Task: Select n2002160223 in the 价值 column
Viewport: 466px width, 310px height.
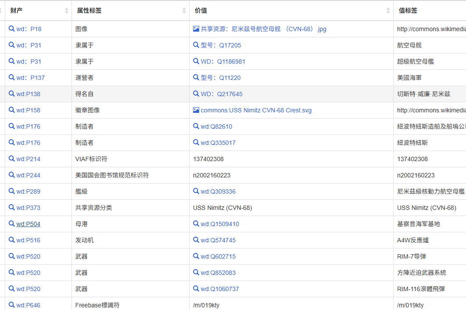Action: pos(211,175)
